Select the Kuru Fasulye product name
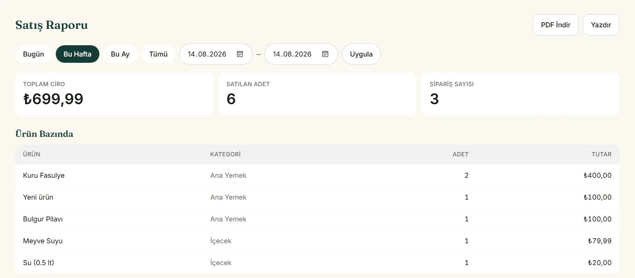 coord(44,175)
